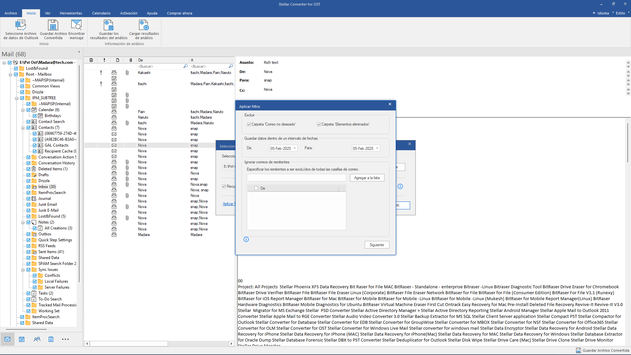The image size is (631, 355).
Task: Click Guardar Archivo Convertida ribbon icon
Action: pos(53,25)
